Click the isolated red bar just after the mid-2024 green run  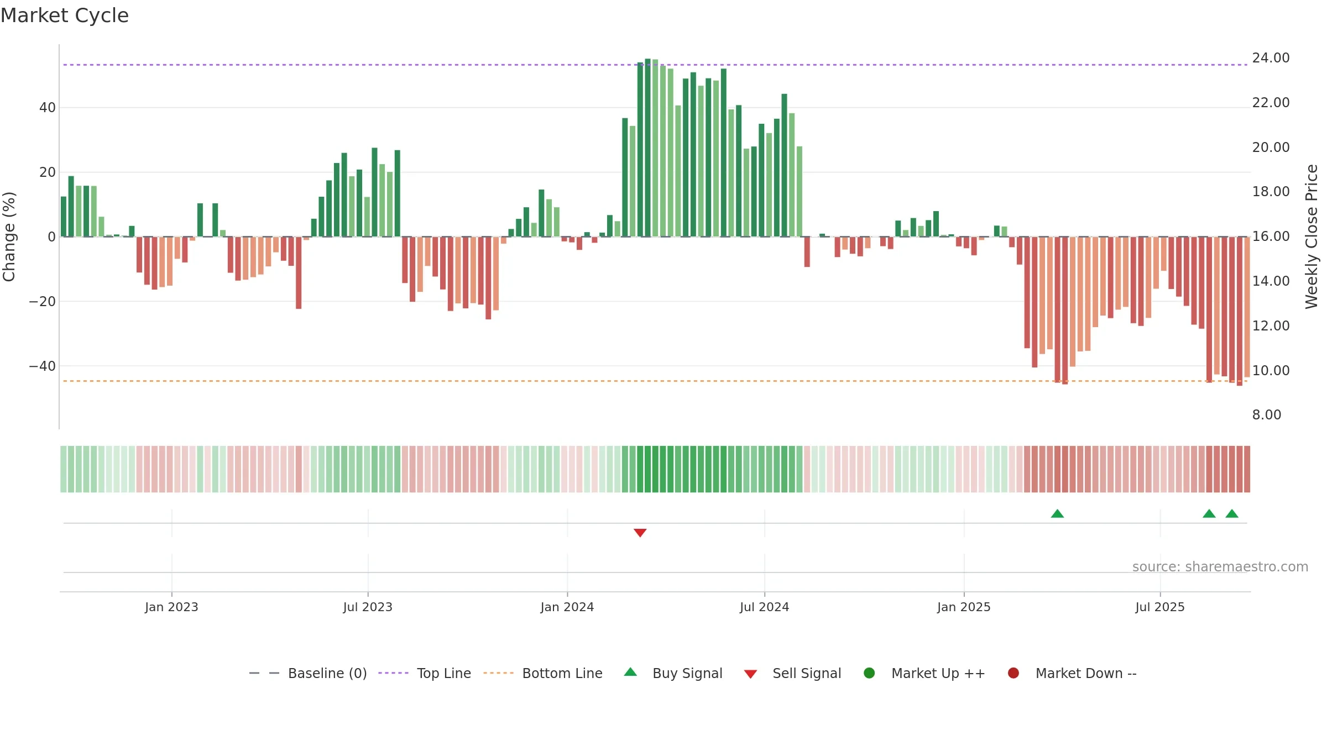coord(807,252)
